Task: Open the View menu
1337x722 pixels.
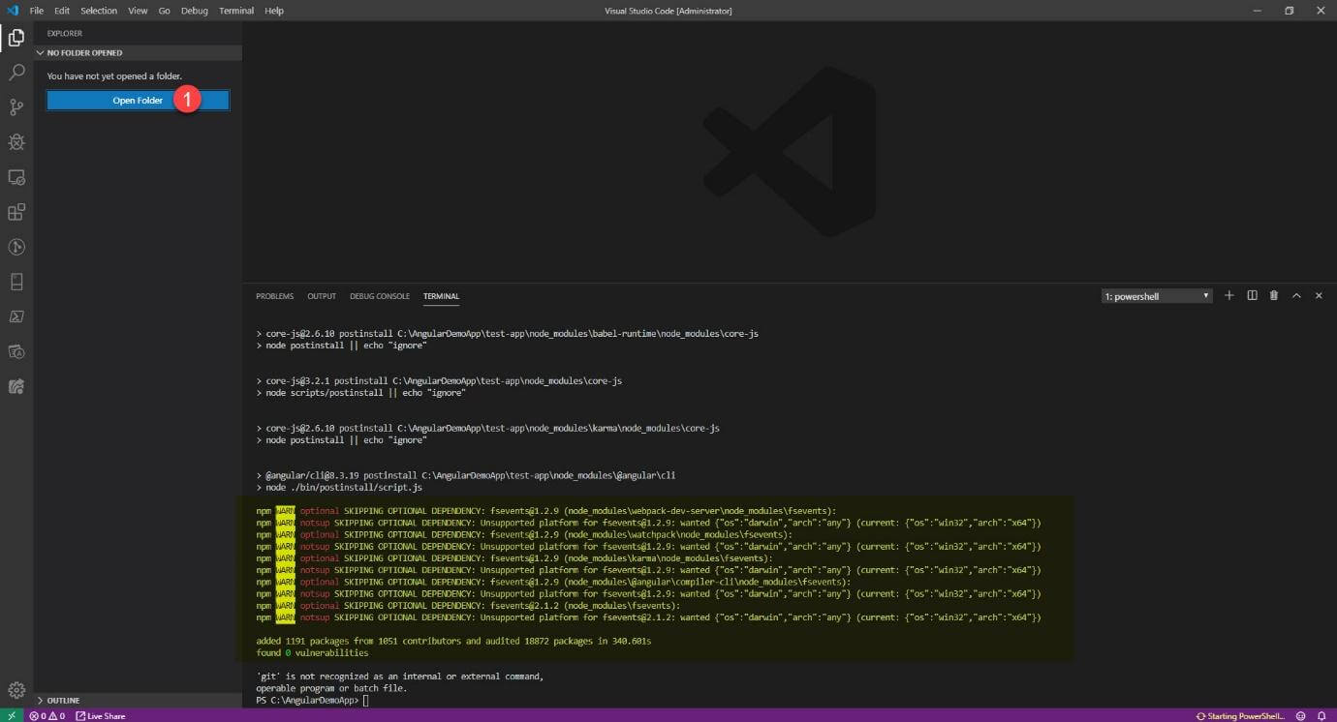Action: pyautogui.click(x=138, y=11)
